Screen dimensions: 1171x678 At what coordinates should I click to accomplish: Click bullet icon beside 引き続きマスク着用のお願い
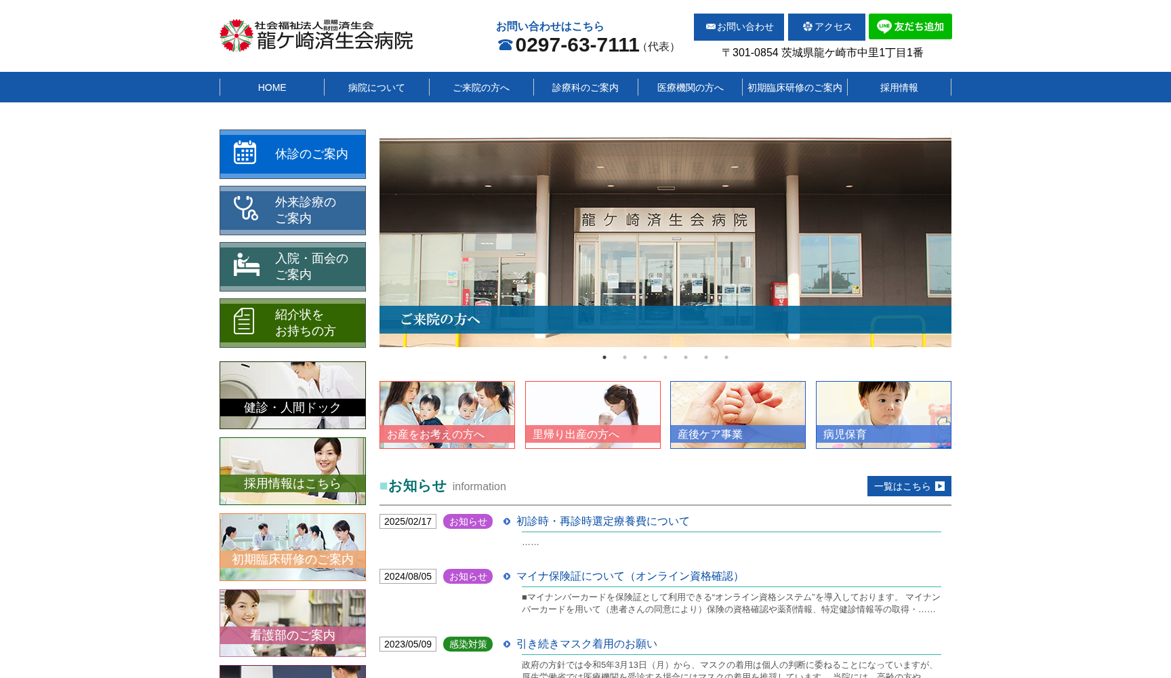[507, 644]
